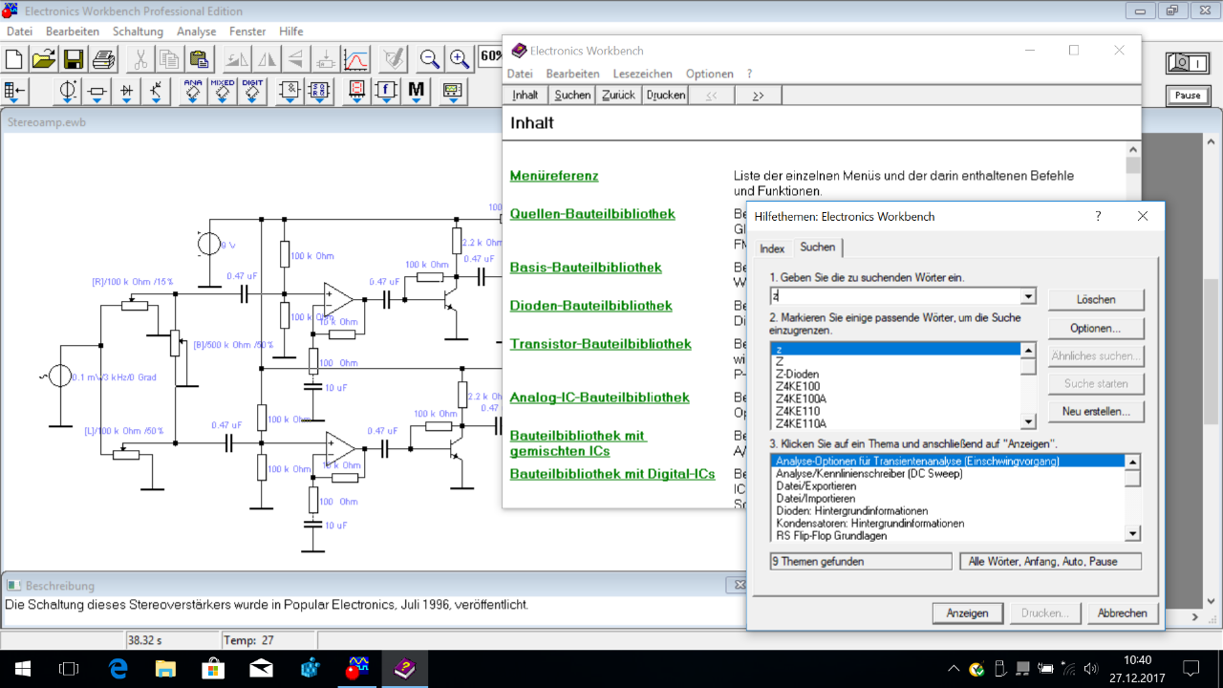Open the Menüreferenz help link

[554, 176]
